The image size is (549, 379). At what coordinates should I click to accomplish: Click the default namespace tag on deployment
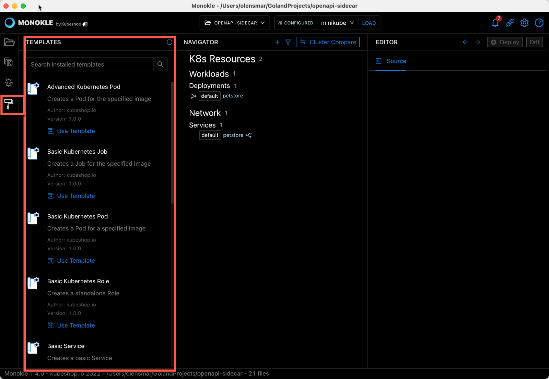pos(209,96)
